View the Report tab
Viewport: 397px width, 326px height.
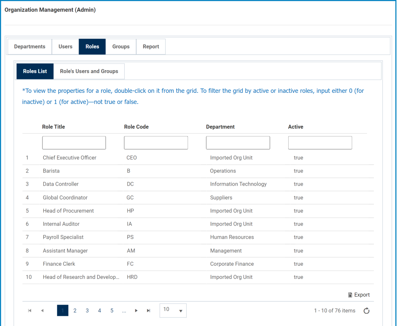pos(150,46)
